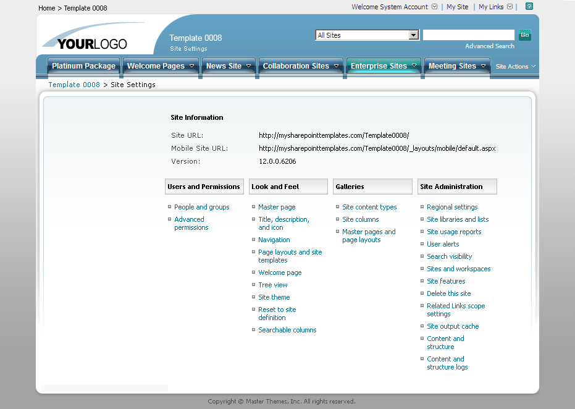The image size is (575, 409).
Task: Click the icon next to Regional settings
Action: pyautogui.click(x=421, y=206)
